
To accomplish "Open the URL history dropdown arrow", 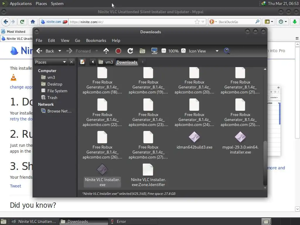I will pyautogui.click(x=203, y=22).
